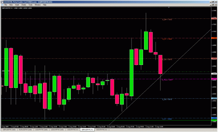The width and height of the screenshot is (218, 132).
Task: Click the '5 Aug 07:00' time axis label
Action: tap(130, 126)
